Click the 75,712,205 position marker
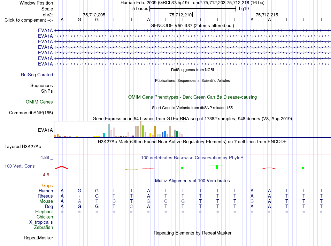 [94, 15]
